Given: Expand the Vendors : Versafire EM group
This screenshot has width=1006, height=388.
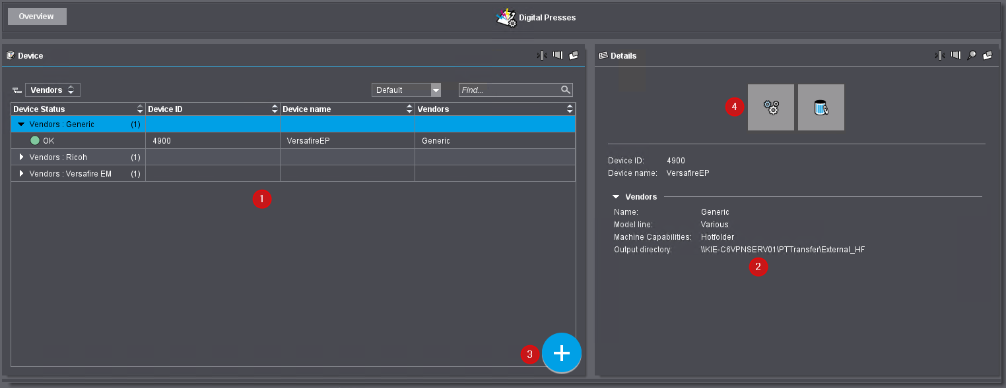Looking at the screenshot, I should click(21, 174).
